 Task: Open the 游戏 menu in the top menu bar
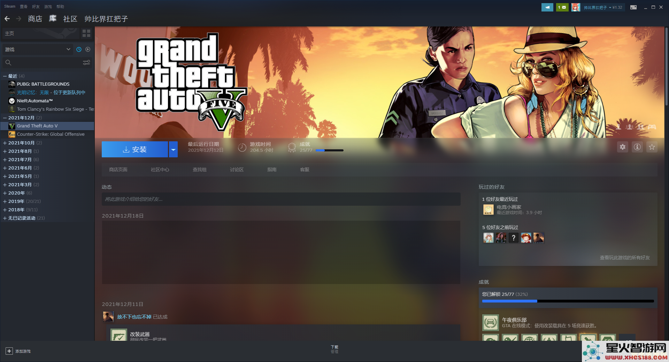point(48,7)
